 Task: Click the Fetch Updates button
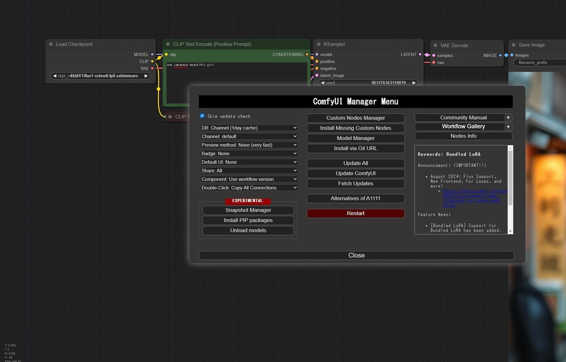[356, 183]
